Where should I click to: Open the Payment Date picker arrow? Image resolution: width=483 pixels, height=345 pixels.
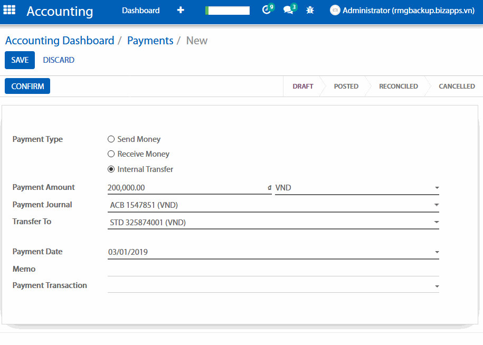[437, 252]
